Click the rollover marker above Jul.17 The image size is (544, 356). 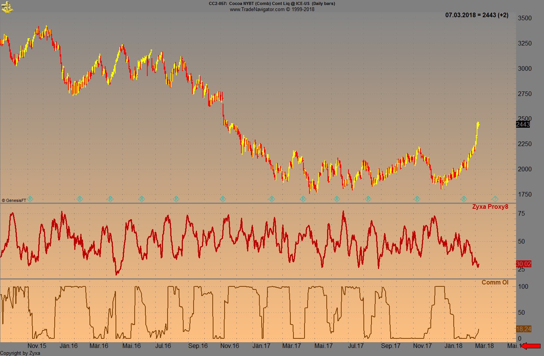tap(368, 199)
